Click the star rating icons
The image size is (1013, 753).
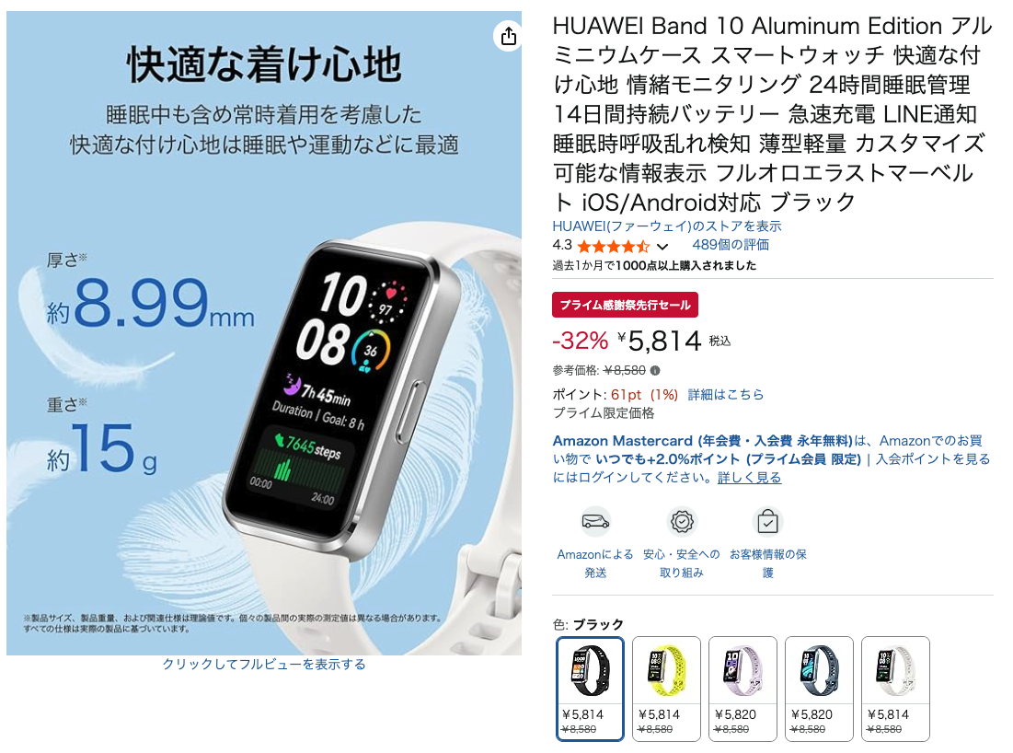coord(613,246)
